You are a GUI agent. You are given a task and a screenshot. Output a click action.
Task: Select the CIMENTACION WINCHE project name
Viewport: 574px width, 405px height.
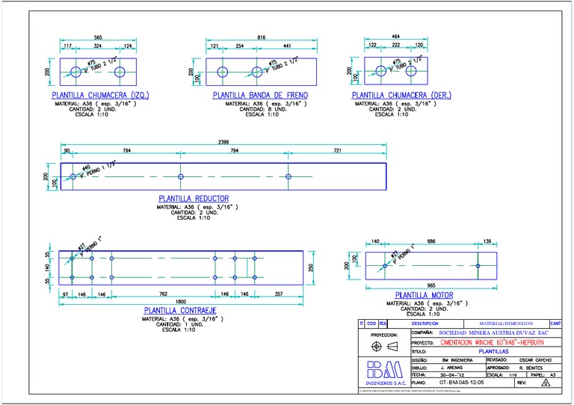coord(492,342)
